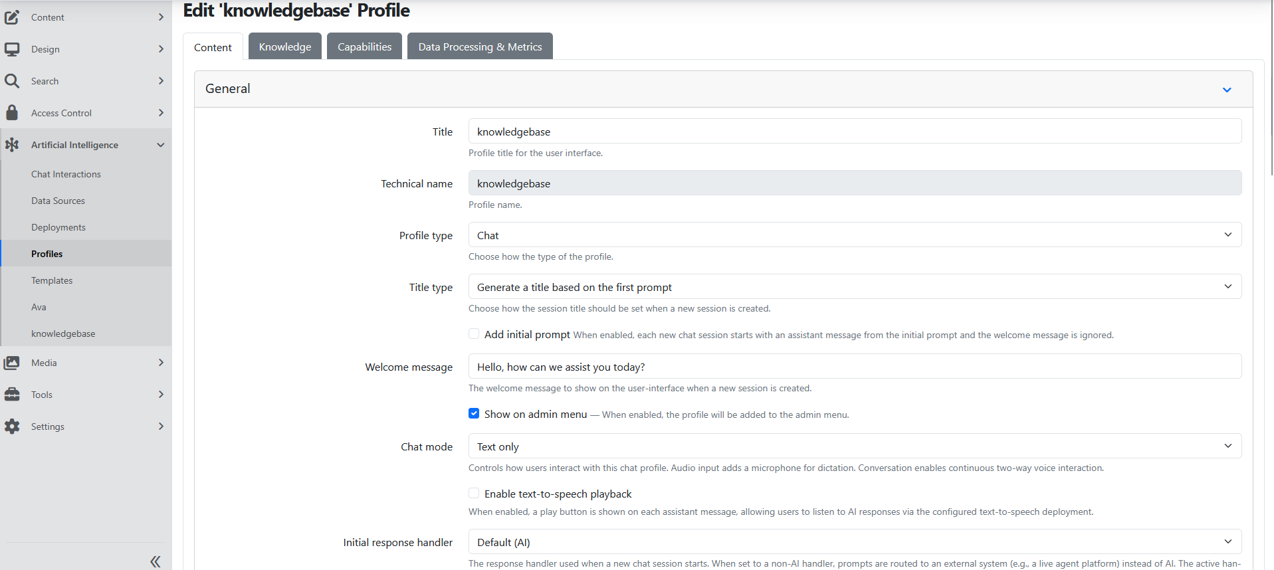
Task: Click the Media images icon
Action: click(12, 363)
